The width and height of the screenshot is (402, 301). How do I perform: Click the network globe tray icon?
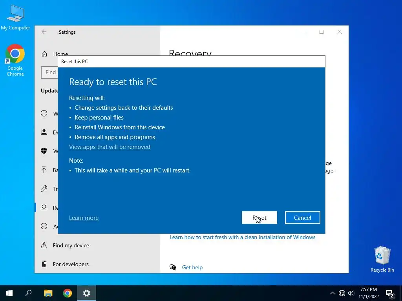click(342, 293)
